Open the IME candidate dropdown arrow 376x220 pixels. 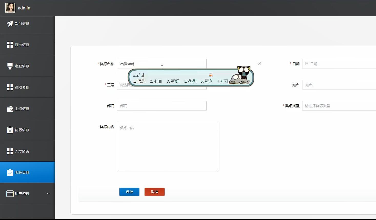point(226,81)
